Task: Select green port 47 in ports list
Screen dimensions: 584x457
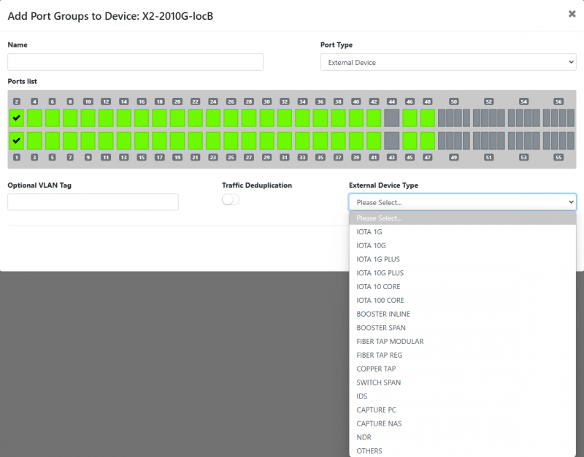Action: click(x=427, y=140)
